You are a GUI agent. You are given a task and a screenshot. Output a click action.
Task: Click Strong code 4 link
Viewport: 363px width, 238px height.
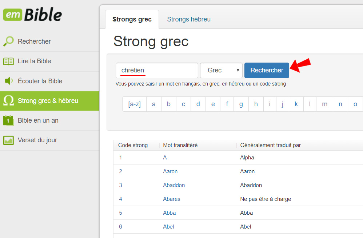tap(120, 199)
